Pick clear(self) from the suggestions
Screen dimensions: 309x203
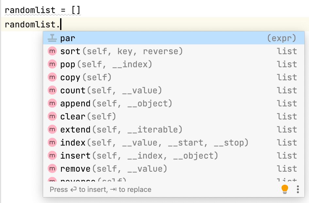click(x=174, y=117)
